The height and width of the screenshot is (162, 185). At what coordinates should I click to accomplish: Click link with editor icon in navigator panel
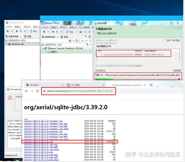click(86, 41)
